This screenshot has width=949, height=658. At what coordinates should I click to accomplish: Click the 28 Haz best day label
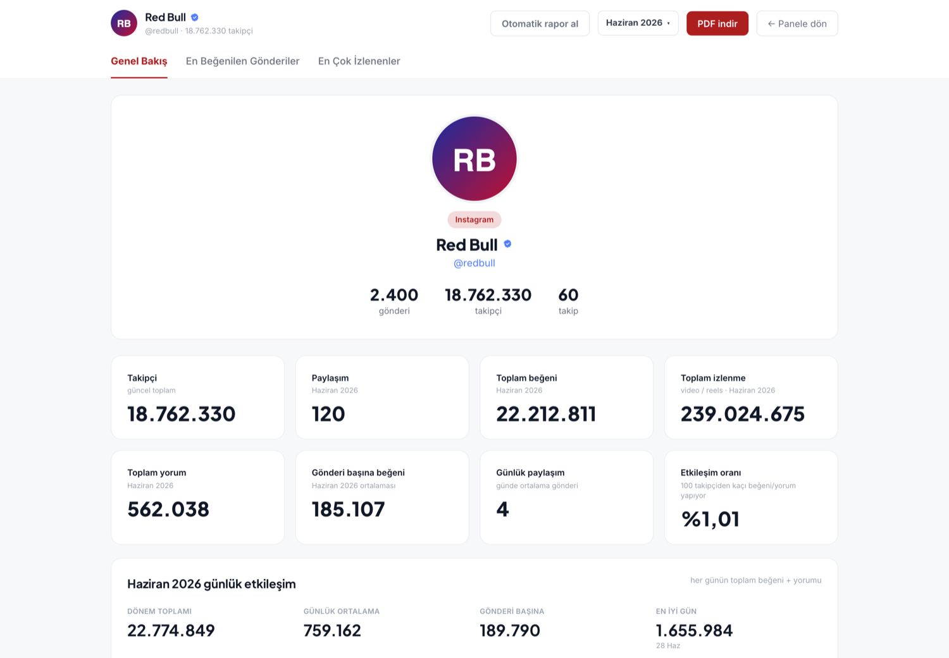pos(668,646)
